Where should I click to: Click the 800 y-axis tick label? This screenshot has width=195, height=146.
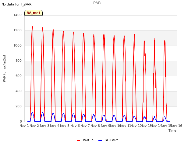[x=19, y=61]
